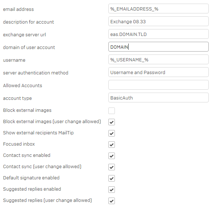Click the Allowed Accounts label
212x207 pixels.
[22, 86]
